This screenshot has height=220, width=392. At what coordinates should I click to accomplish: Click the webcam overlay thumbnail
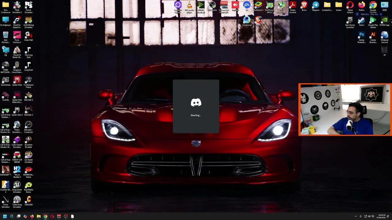345,109
